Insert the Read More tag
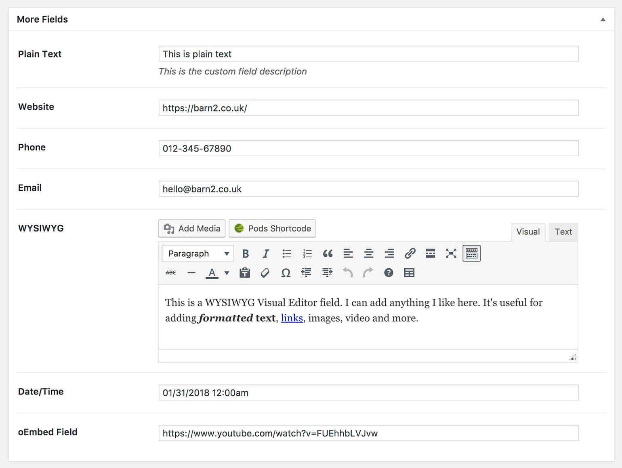This screenshot has height=468, width=622. click(431, 253)
